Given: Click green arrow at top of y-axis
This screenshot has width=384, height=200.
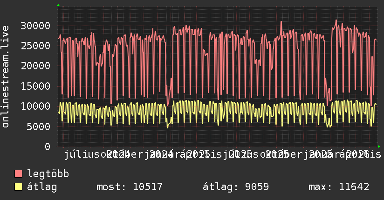Looking at the screenshot, I should pos(58,5).
